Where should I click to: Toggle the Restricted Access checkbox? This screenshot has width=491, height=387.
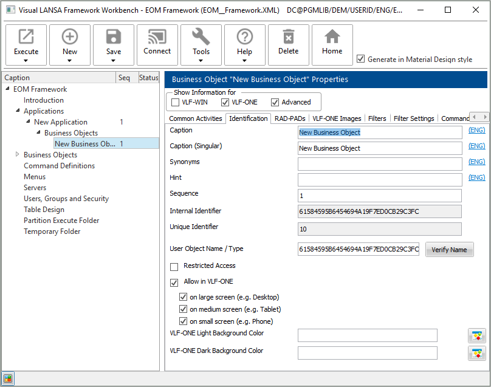pos(174,267)
